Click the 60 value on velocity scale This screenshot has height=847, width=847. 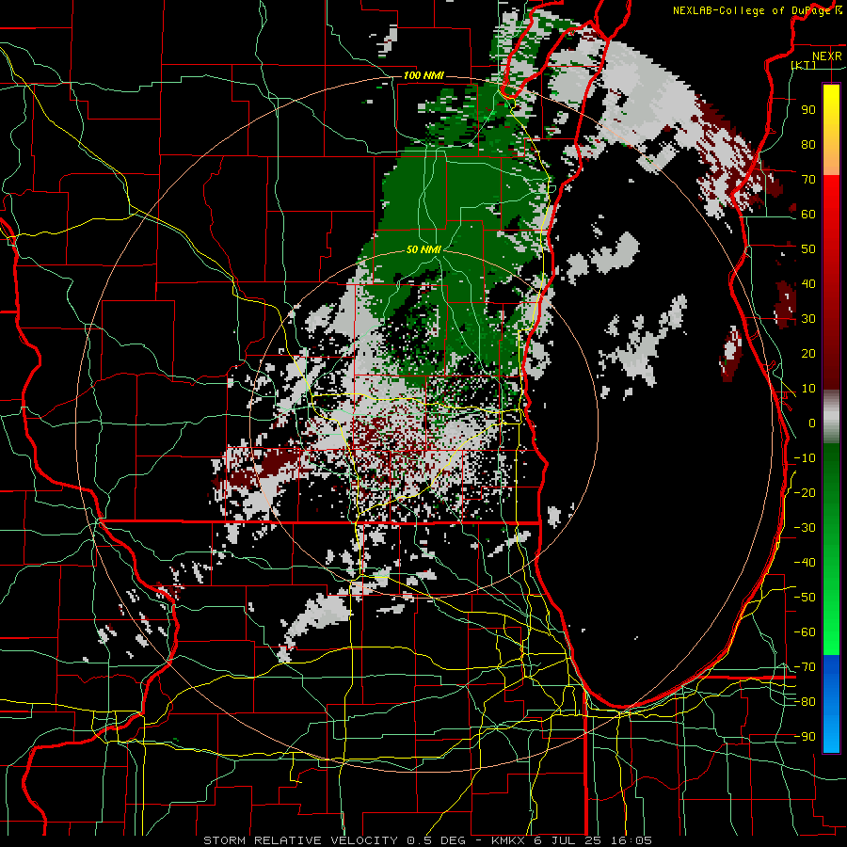808,214
